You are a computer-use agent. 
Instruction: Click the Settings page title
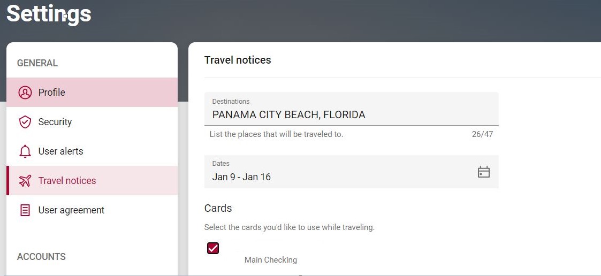point(49,14)
